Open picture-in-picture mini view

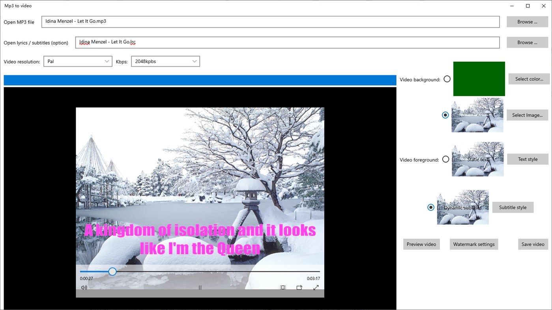(283, 287)
